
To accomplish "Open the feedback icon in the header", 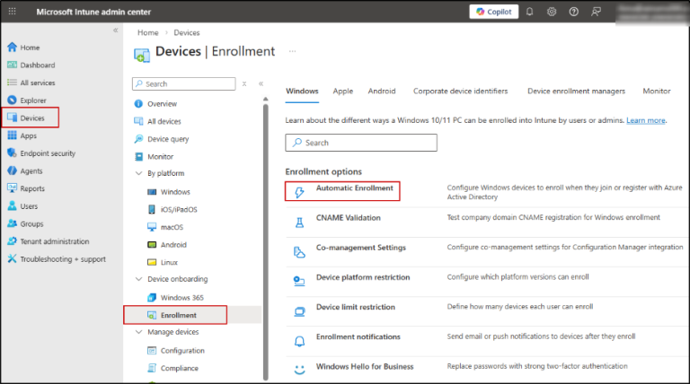I will pyautogui.click(x=596, y=12).
